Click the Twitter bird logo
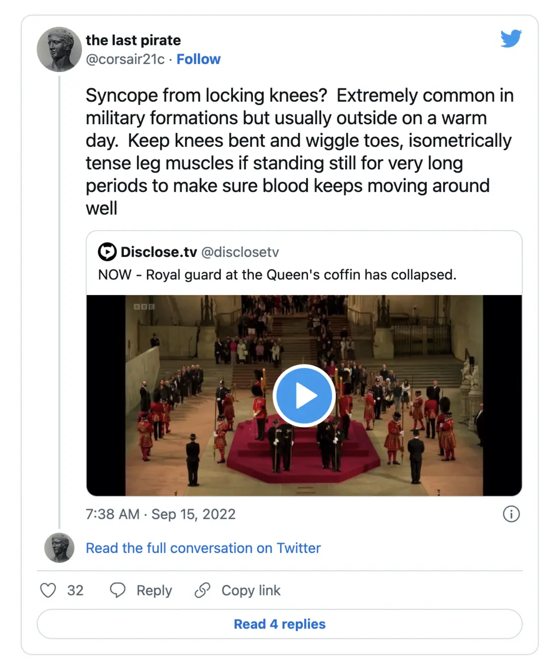 (x=511, y=39)
